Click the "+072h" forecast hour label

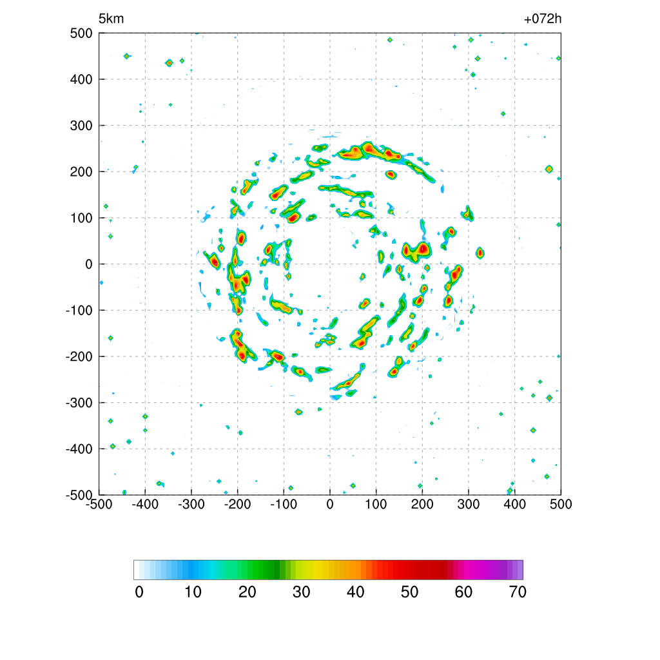click(x=543, y=19)
